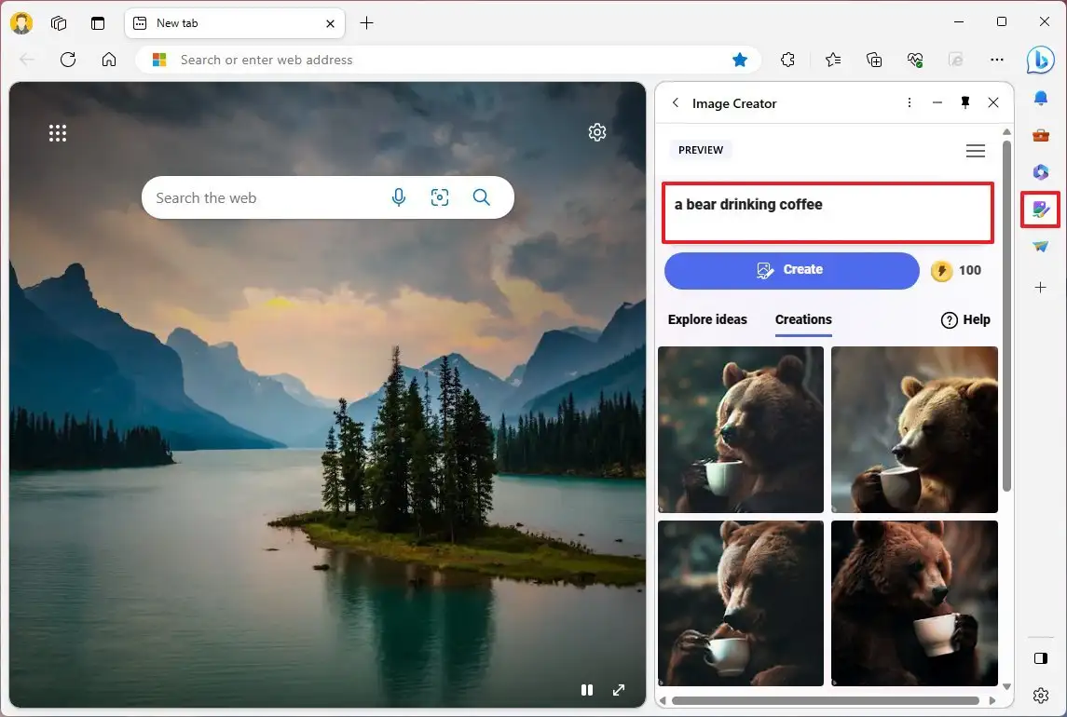This screenshot has height=717, width=1067.
Task: Open the top-left bear coffee creation
Action: [x=741, y=429]
